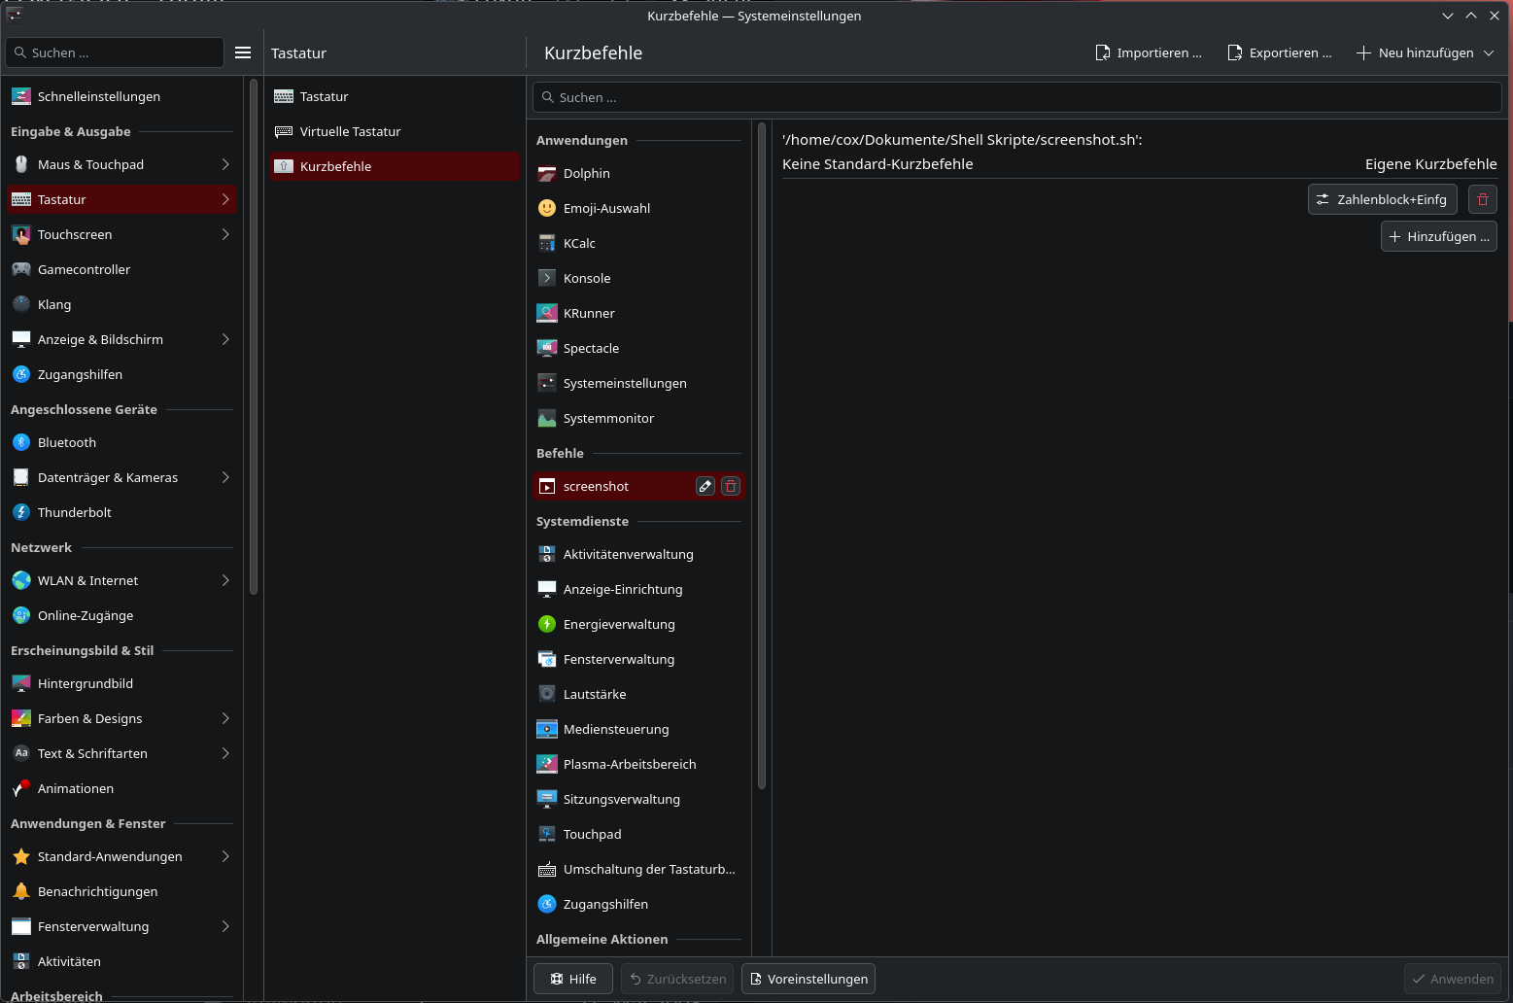
Task: Remove the Zahlenblock+Einfg shortcut via trash icon
Action: point(1482,199)
